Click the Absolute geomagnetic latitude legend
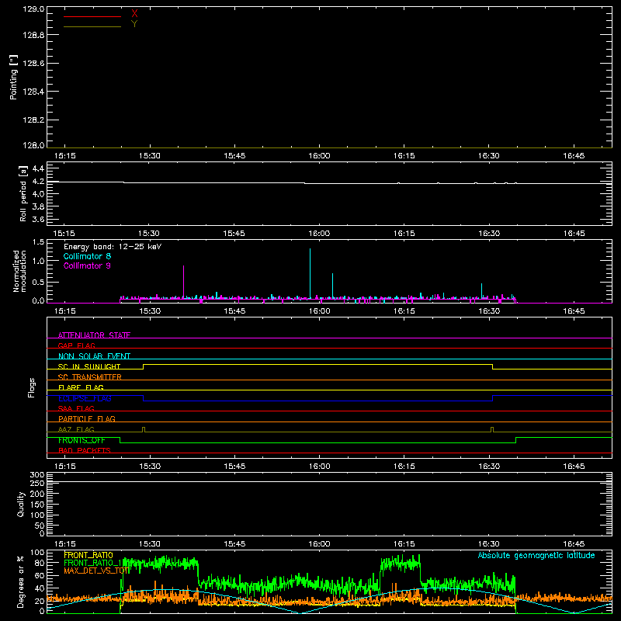621x621 pixels. click(536, 555)
